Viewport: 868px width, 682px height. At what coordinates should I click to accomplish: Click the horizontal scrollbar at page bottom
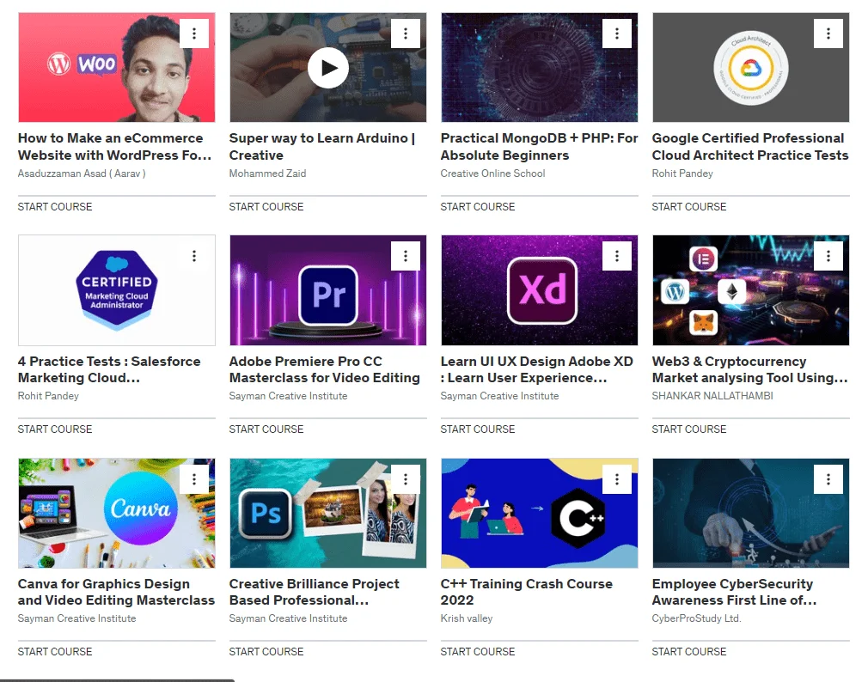point(118,680)
